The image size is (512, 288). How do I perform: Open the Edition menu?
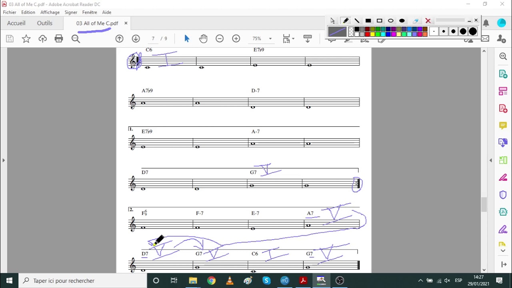tap(28, 12)
